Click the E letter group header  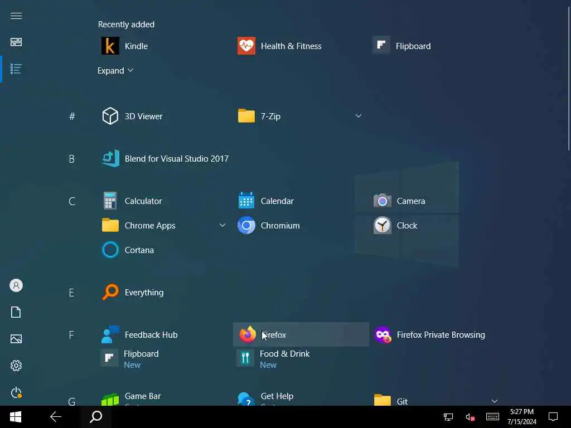coord(72,292)
